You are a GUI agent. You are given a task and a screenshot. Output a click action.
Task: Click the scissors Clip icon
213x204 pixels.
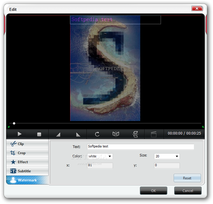(13, 144)
